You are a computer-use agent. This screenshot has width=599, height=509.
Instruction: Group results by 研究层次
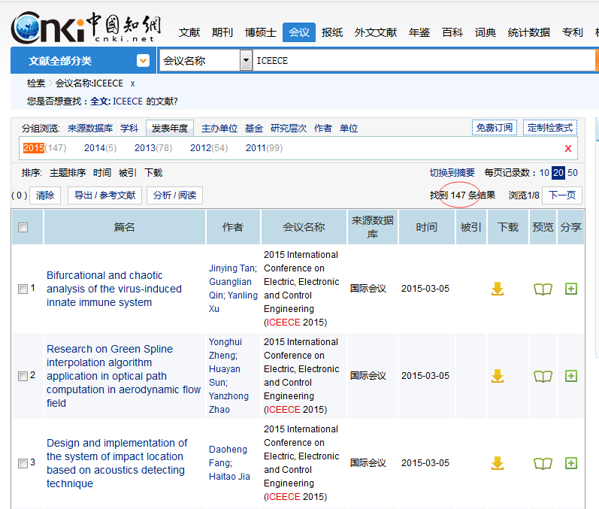[x=289, y=129]
